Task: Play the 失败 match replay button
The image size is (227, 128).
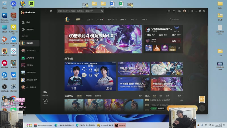Action: 179,41
